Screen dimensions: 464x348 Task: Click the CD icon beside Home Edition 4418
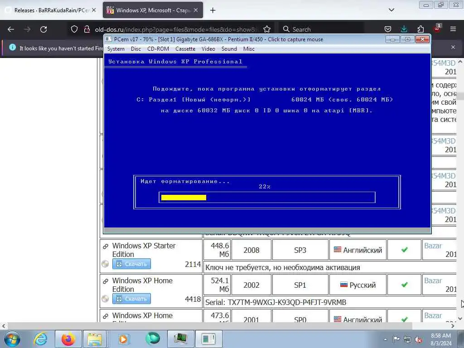[105, 299]
